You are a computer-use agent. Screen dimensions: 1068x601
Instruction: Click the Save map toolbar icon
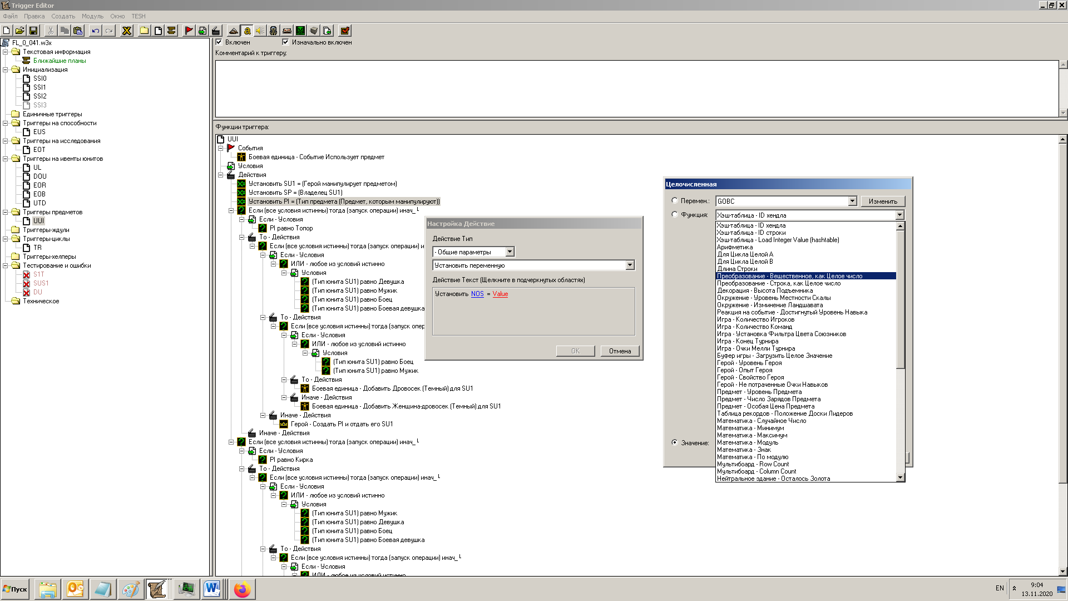point(33,31)
